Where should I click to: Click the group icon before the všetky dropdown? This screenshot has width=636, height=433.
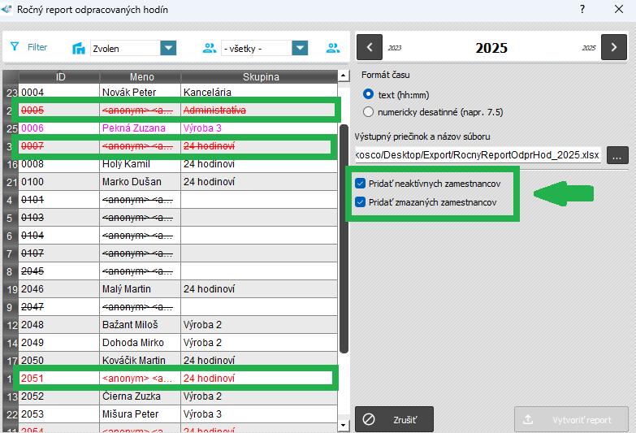(x=210, y=49)
